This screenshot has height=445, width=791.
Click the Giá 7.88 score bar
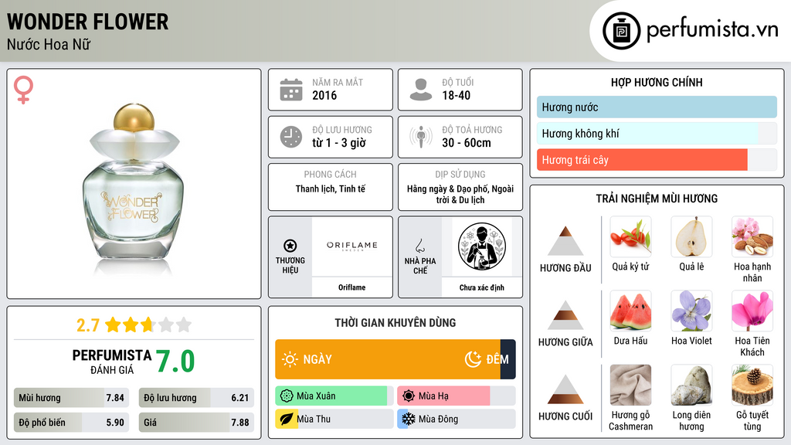(196, 423)
